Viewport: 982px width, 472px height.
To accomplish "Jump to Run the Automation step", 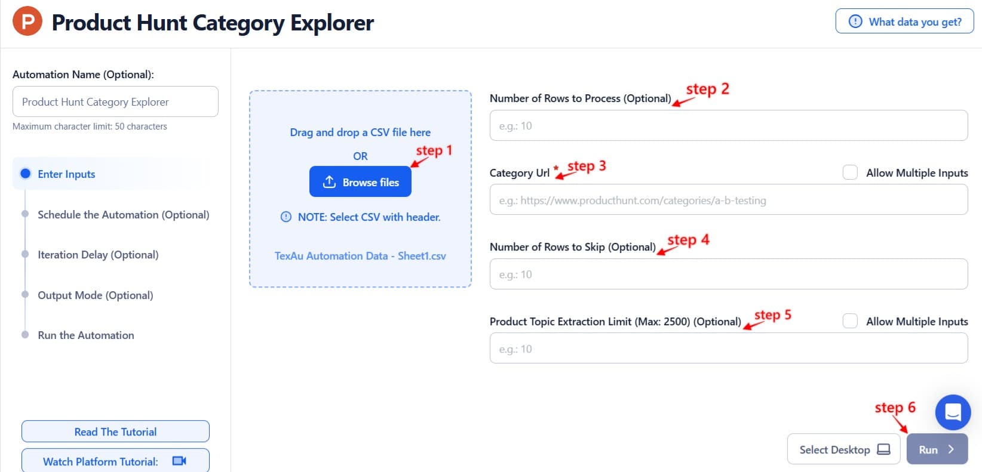I will (x=85, y=335).
